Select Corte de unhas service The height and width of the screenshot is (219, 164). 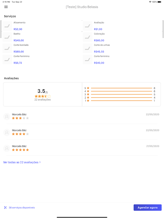pos(102,48)
